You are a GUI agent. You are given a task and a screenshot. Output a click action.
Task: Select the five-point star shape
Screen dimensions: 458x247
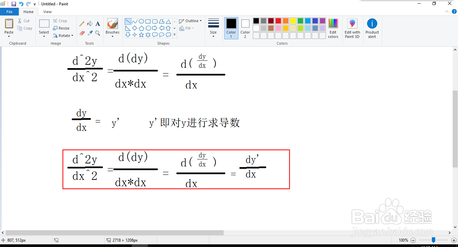point(141,35)
